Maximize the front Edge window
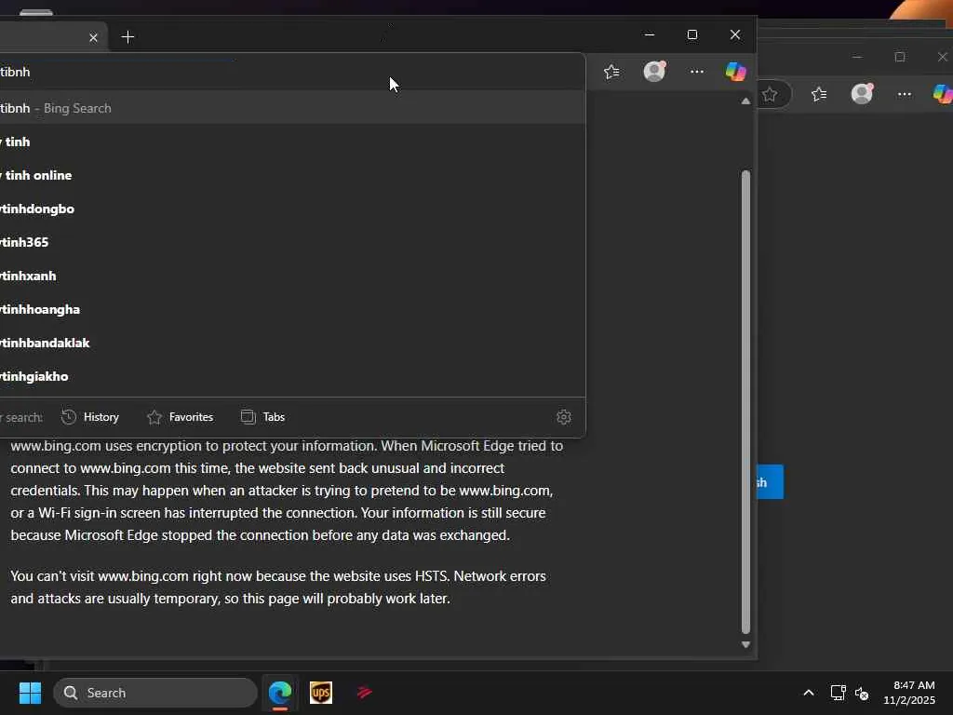The height and width of the screenshot is (715, 953). (691, 34)
